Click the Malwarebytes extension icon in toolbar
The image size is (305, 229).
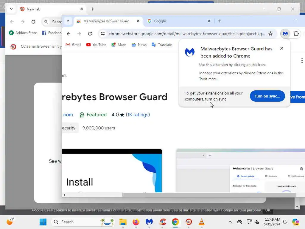point(285,34)
